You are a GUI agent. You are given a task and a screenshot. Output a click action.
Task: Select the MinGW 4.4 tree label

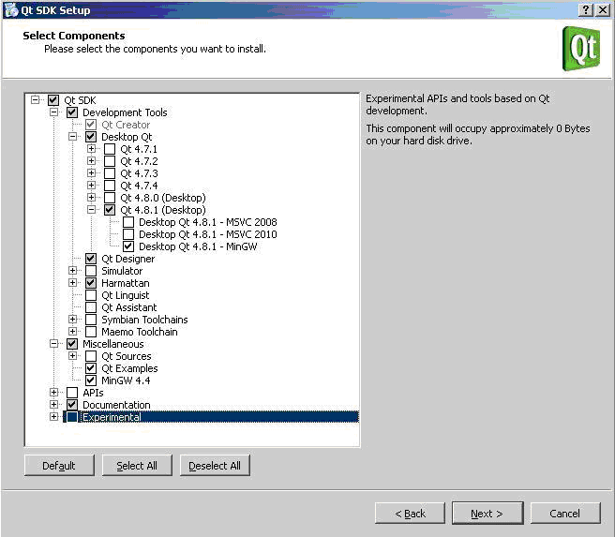pyautogui.click(x=126, y=380)
